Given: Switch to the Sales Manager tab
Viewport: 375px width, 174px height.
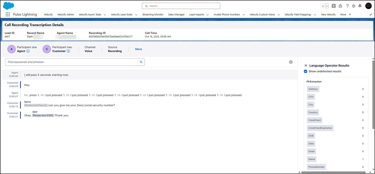Looking at the screenshot, I should click(x=176, y=15).
